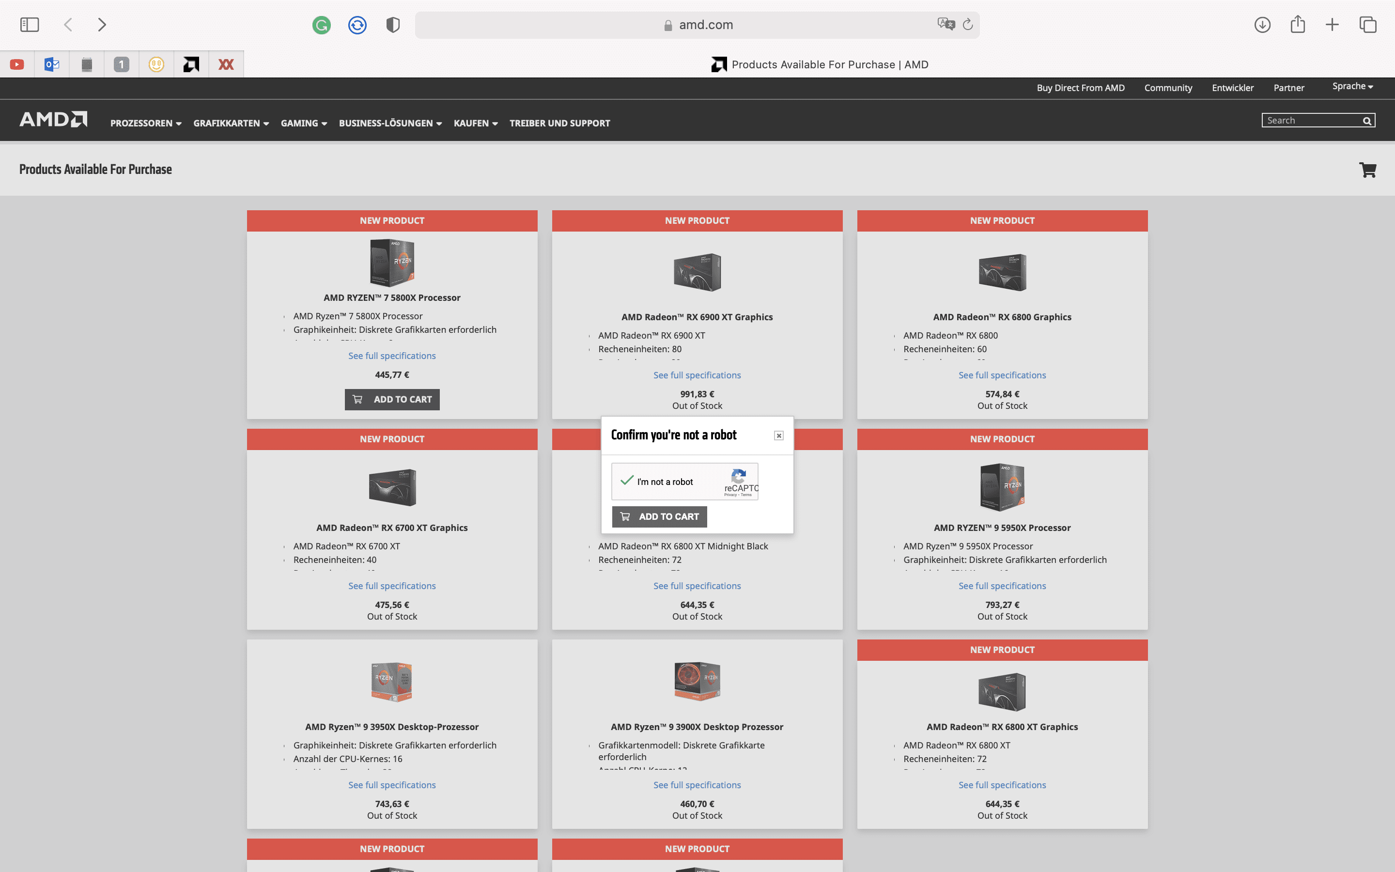Expand the Gaming menu
This screenshot has height=872, width=1395.
(x=304, y=124)
